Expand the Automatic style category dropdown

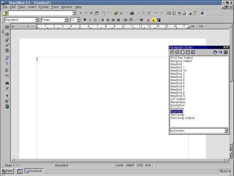coord(226,131)
